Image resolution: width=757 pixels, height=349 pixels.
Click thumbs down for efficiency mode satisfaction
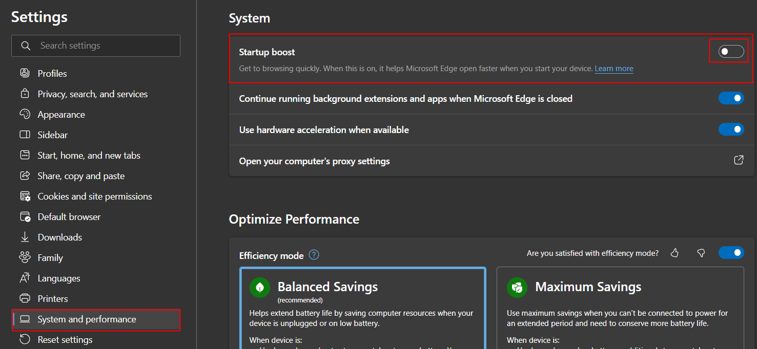coord(701,253)
